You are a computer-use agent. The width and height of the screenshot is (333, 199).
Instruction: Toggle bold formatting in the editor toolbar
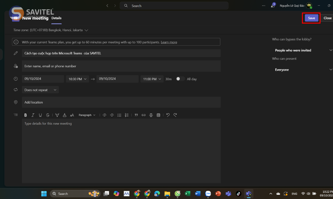(x=26, y=115)
